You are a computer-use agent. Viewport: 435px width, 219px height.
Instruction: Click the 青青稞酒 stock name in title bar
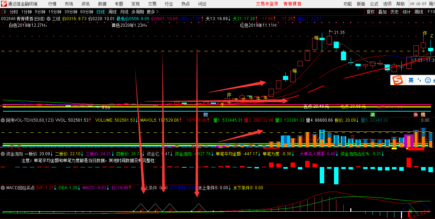[x=292, y=4]
